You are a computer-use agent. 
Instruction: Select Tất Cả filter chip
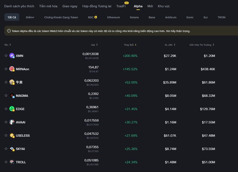pos(12,17)
